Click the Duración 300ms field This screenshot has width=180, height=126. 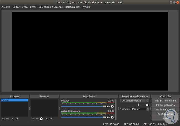(139, 109)
